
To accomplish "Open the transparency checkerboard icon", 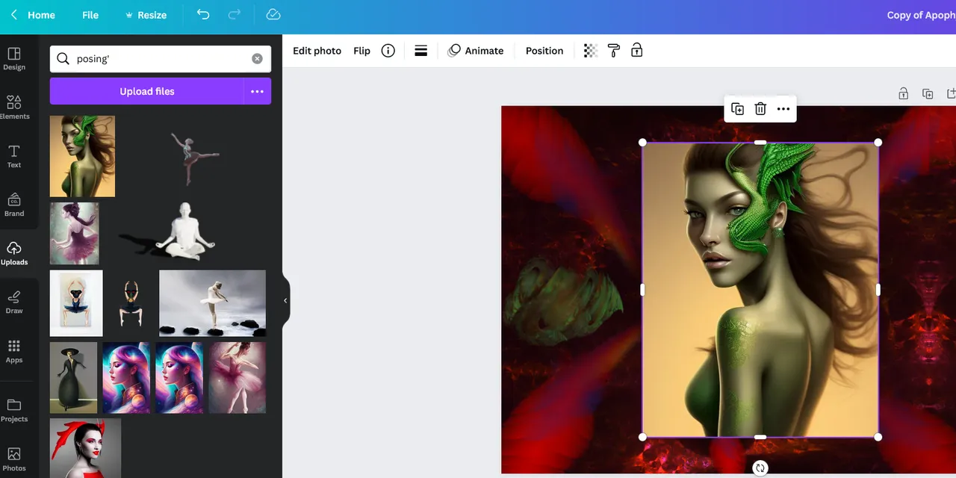I will point(590,51).
